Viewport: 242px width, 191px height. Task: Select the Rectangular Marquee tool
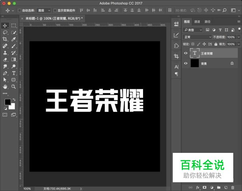(14, 26)
